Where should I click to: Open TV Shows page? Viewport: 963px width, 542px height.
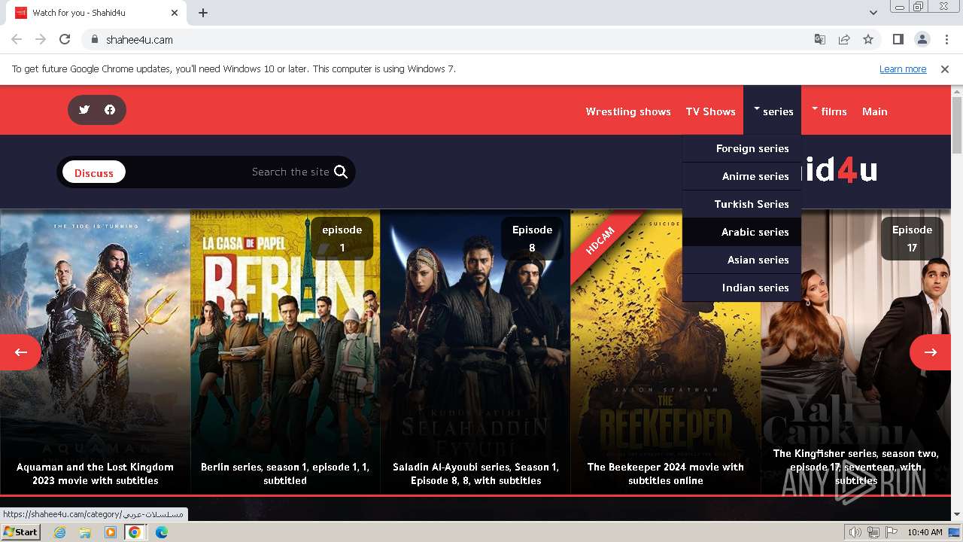point(710,111)
